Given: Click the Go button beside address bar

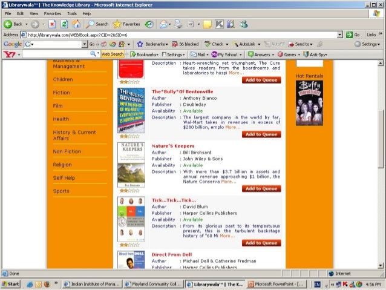Looking at the screenshot, I should 353,35.
